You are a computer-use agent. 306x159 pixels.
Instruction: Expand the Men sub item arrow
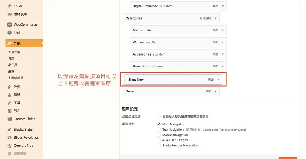223,30
